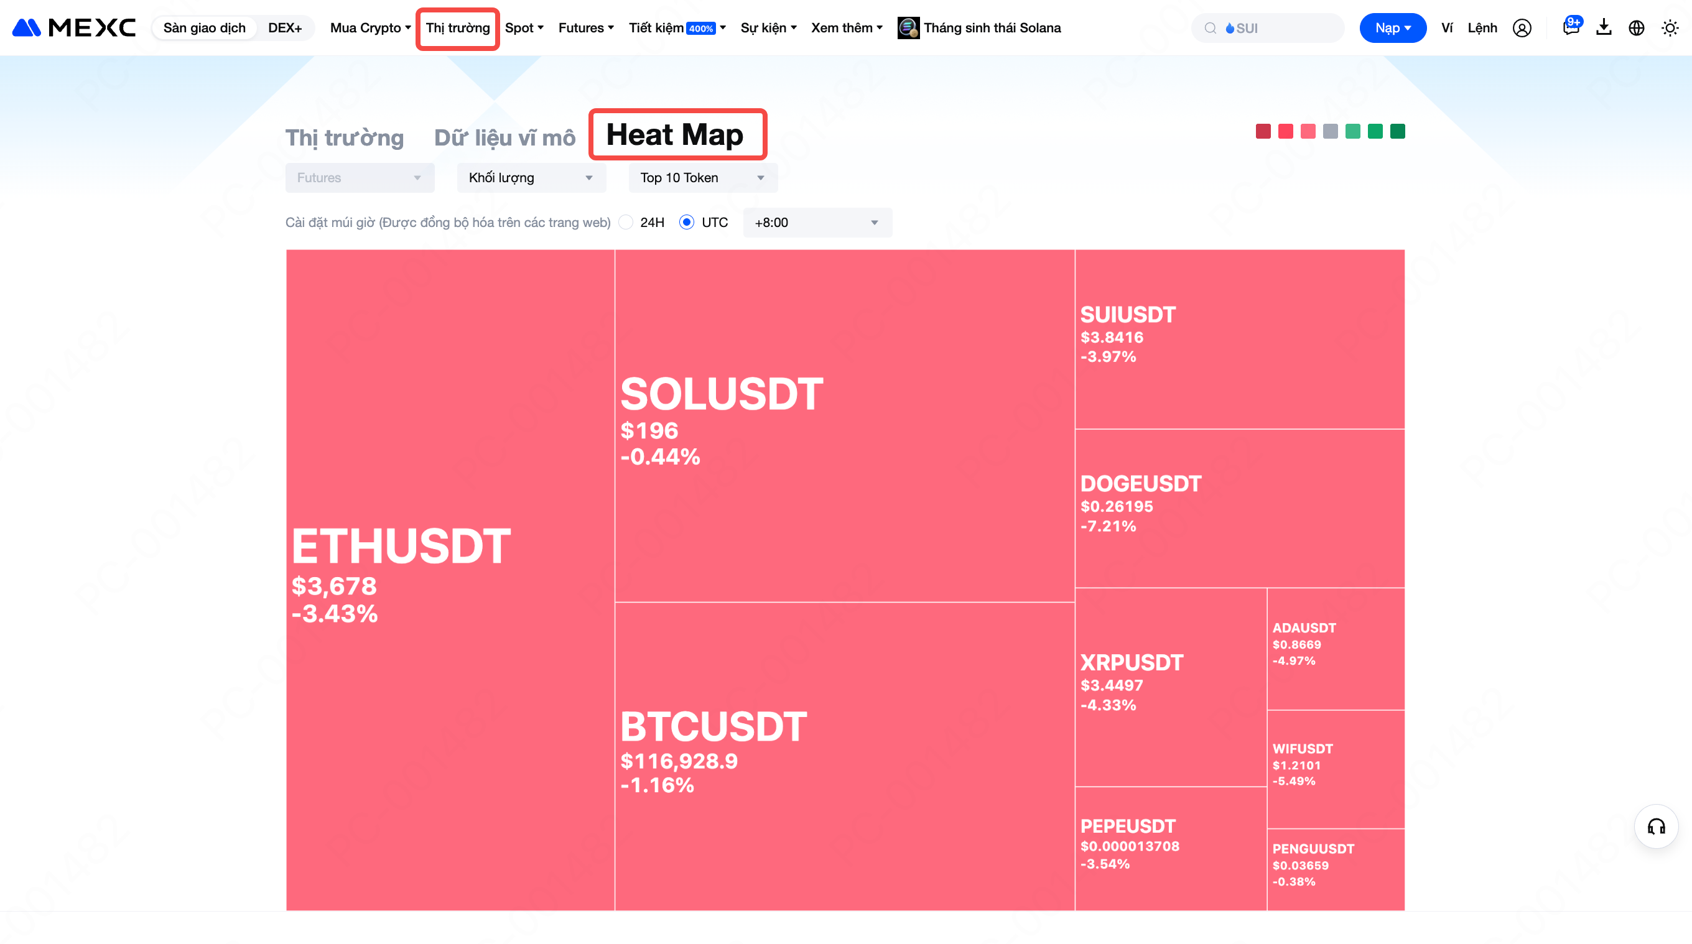Select the 24H radio button
Image resolution: width=1692 pixels, height=944 pixels.
[626, 223]
